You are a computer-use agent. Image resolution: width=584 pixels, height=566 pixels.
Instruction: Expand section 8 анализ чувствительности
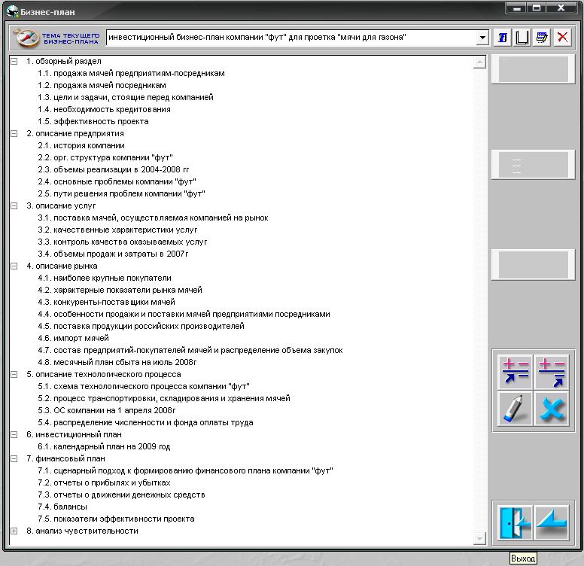14,531
